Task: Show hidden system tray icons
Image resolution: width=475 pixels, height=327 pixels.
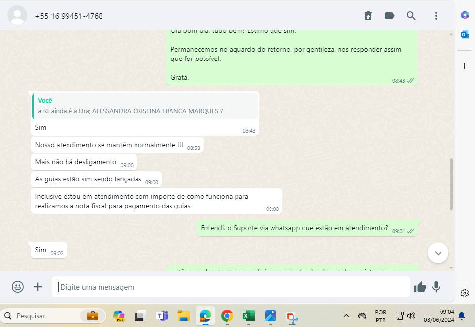Action: (346, 316)
